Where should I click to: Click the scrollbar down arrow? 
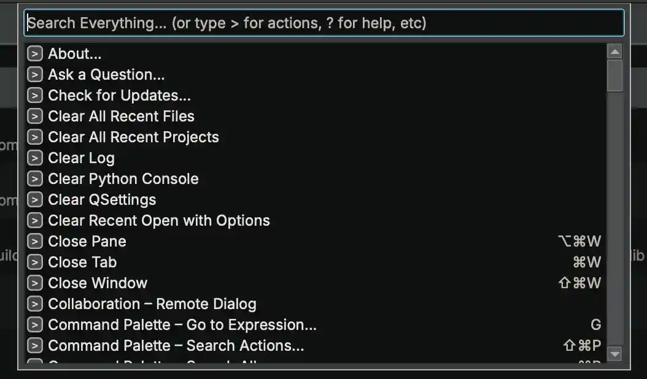point(614,354)
